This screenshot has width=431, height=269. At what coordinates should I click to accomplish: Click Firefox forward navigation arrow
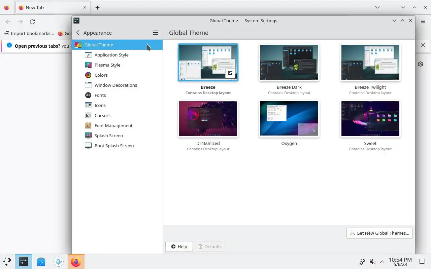pyautogui.click(x=20, y=22)
